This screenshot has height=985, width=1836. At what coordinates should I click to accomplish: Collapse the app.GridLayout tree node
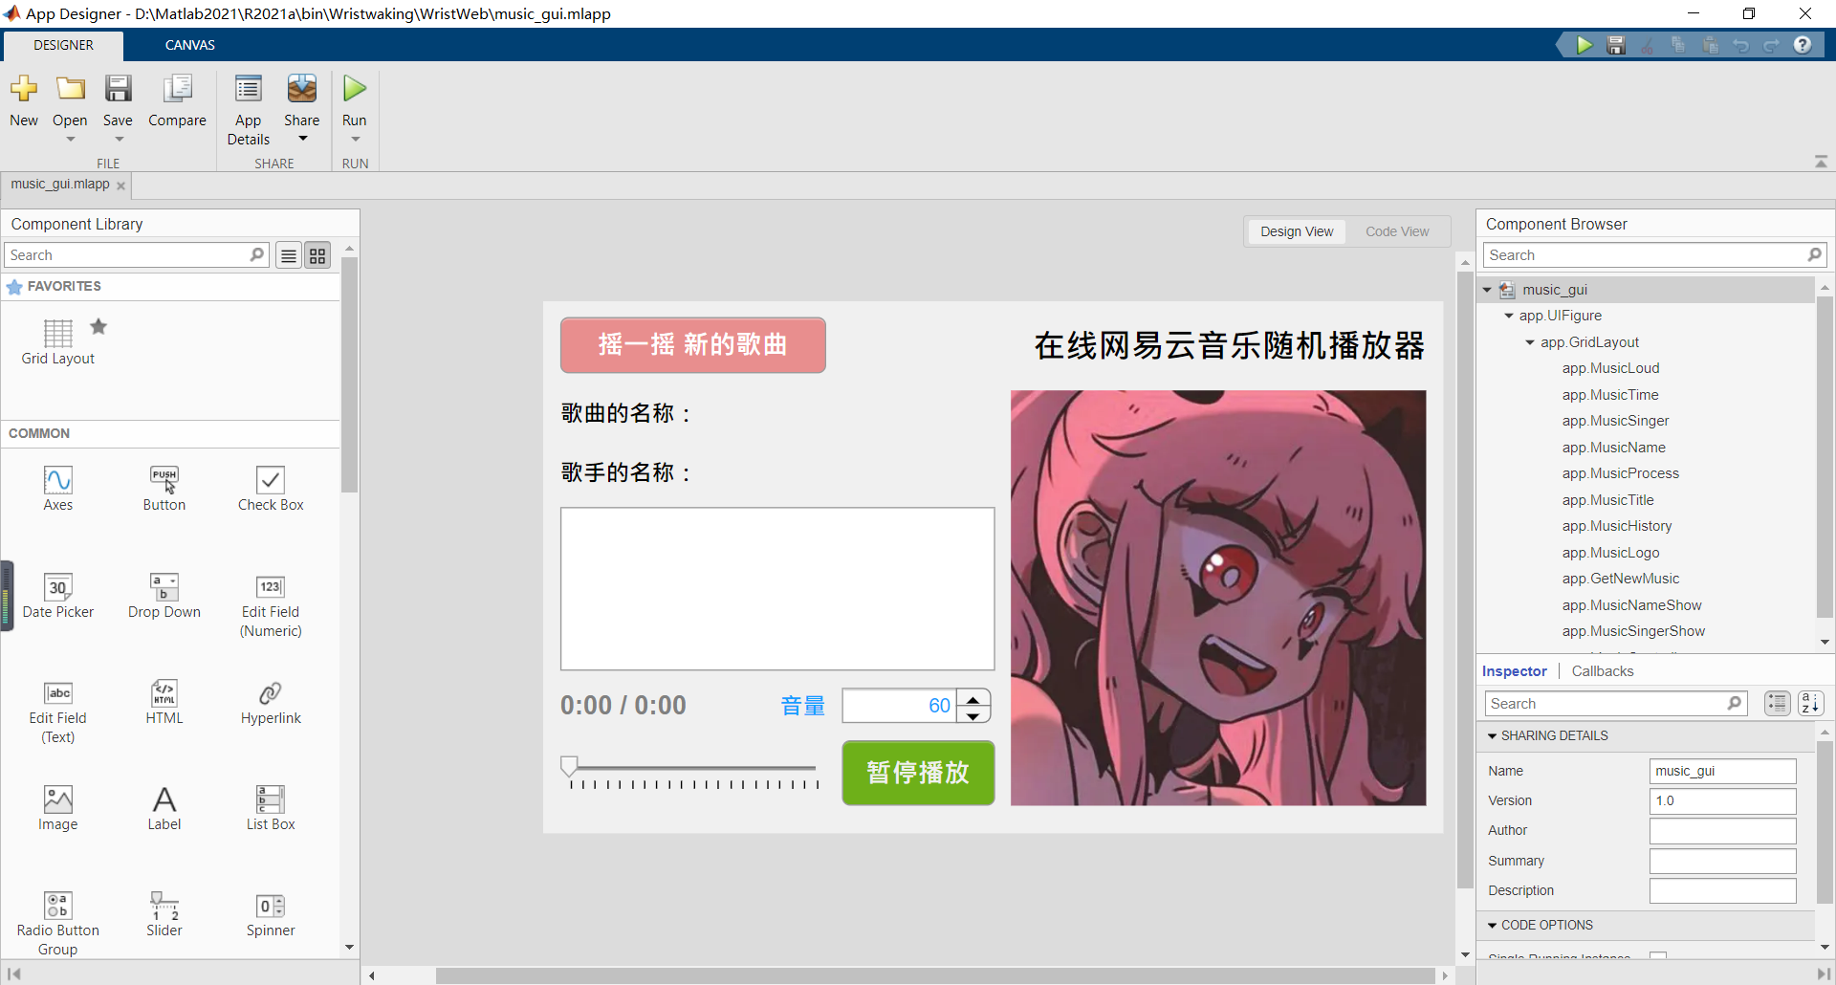pyautogui.click(x=1530, y=342)
